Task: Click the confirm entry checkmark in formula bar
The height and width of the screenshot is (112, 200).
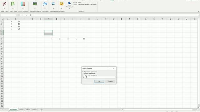Action: point(26,15)
